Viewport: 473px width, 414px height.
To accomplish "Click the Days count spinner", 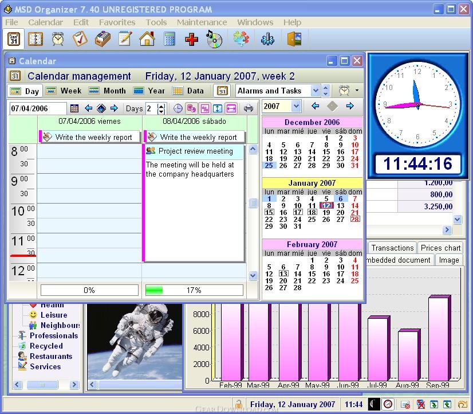I will (161, 108).
